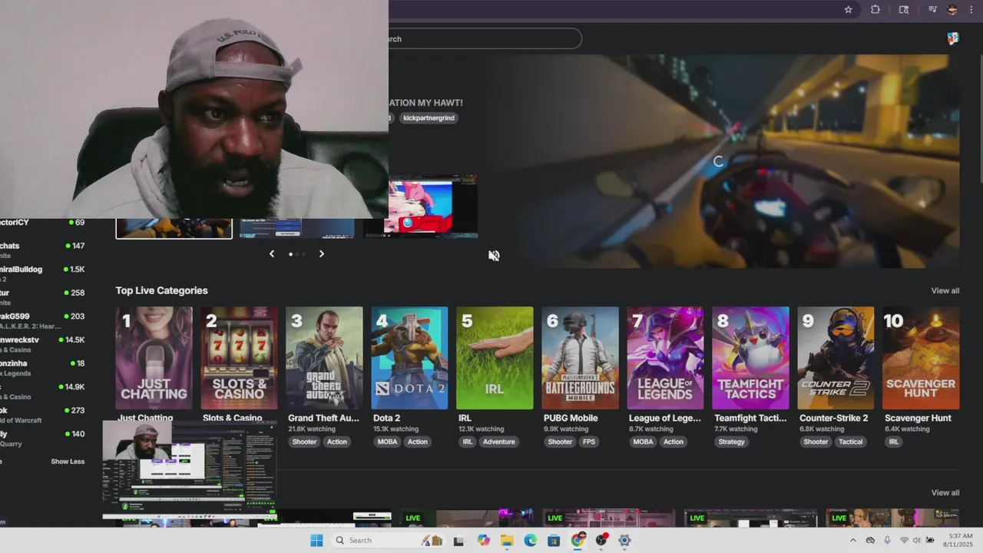Click the Counter-Strike 2 title link
Screen dimensions: 983x553
pos(833,418)
